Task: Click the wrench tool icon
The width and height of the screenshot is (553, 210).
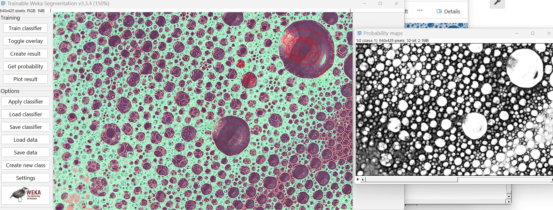Action: tap(497, 3)
